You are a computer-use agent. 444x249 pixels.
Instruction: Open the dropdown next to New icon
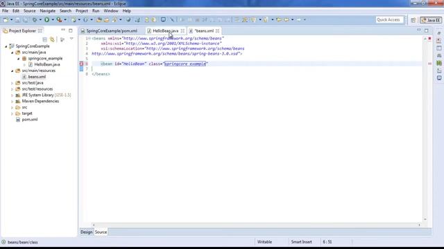coord(11,20)
